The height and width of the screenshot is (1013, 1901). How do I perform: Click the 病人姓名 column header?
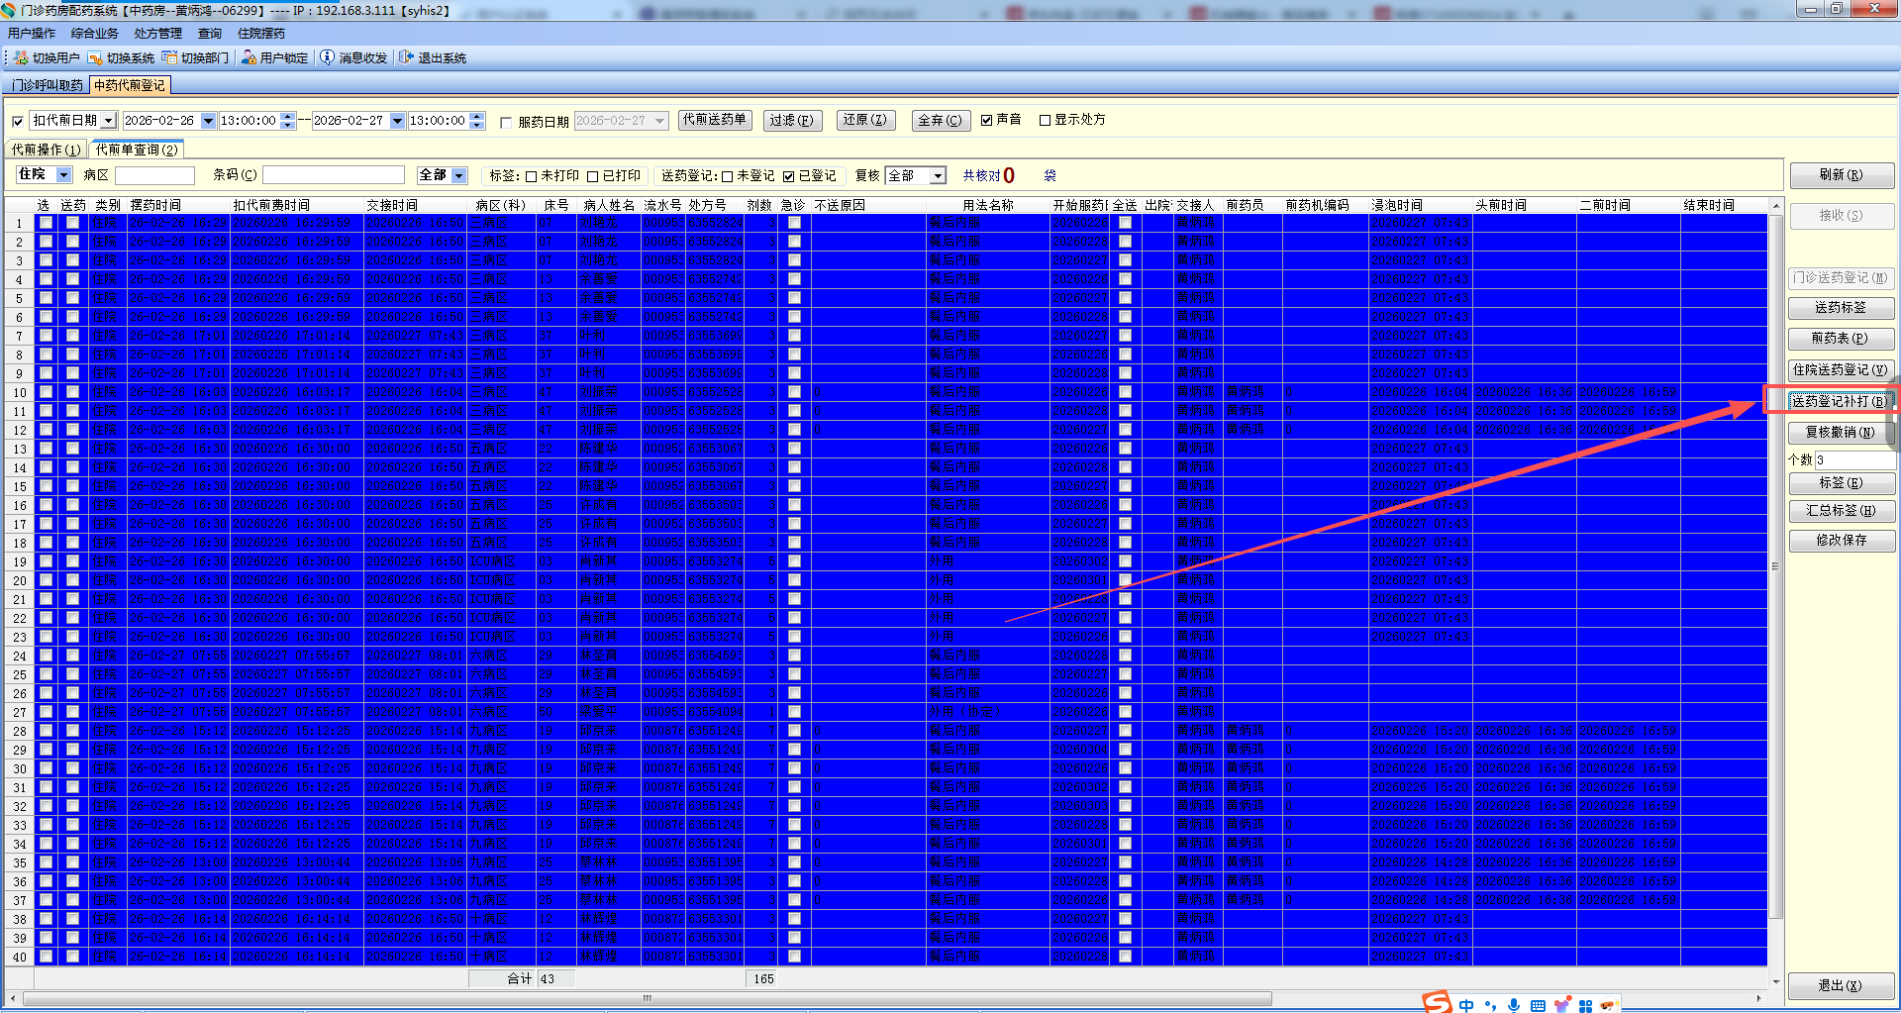point(609,205)
